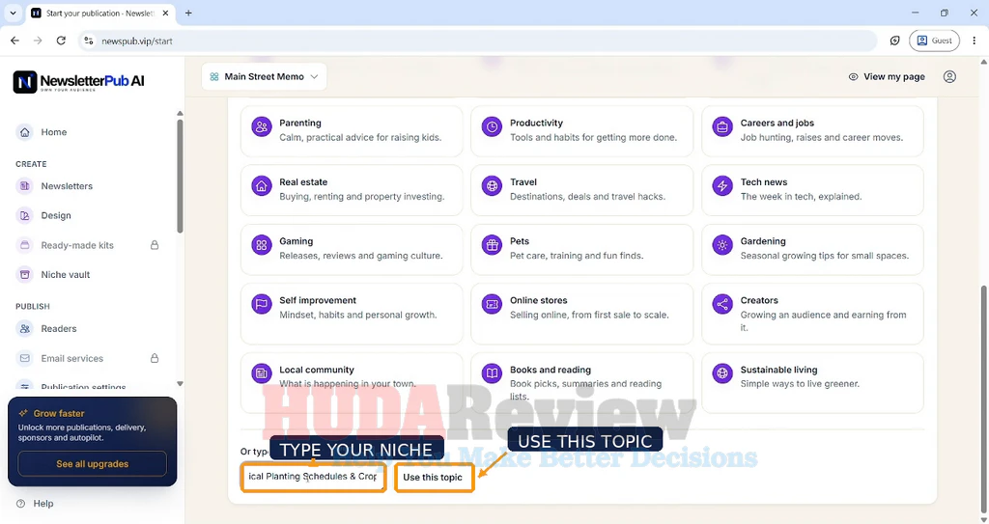Go to Readers in sidebar
The image size is (989, 524).
tap(58, 328)
